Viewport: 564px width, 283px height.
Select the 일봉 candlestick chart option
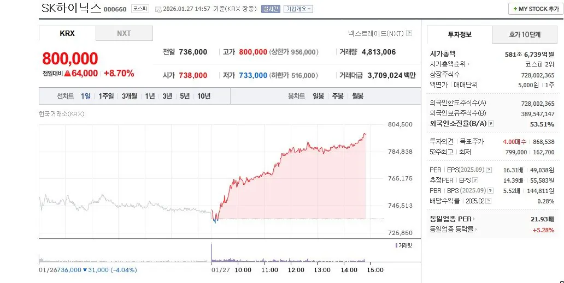318,97
